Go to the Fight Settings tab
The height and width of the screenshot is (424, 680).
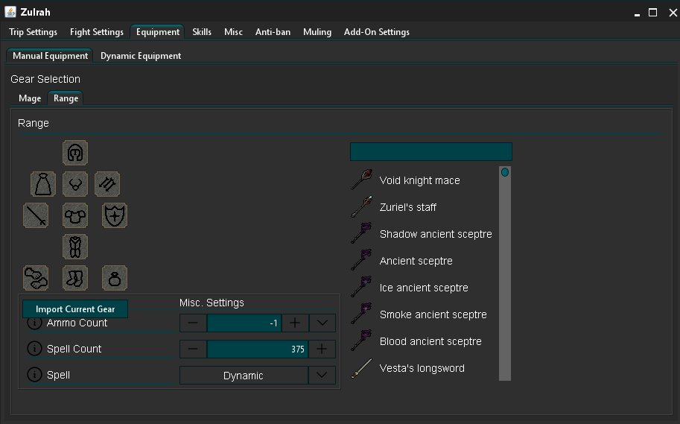[97, 32]
